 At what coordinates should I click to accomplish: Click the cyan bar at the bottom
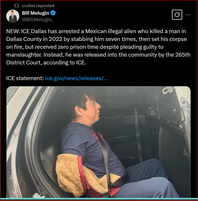99,199
